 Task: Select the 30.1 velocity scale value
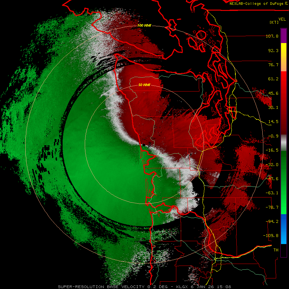coord(273,108)
